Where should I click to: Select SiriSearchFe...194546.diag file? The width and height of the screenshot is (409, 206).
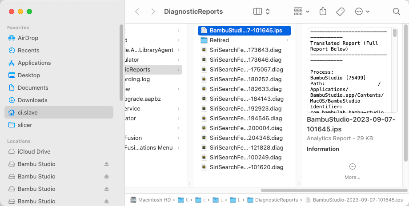point(245,119)
